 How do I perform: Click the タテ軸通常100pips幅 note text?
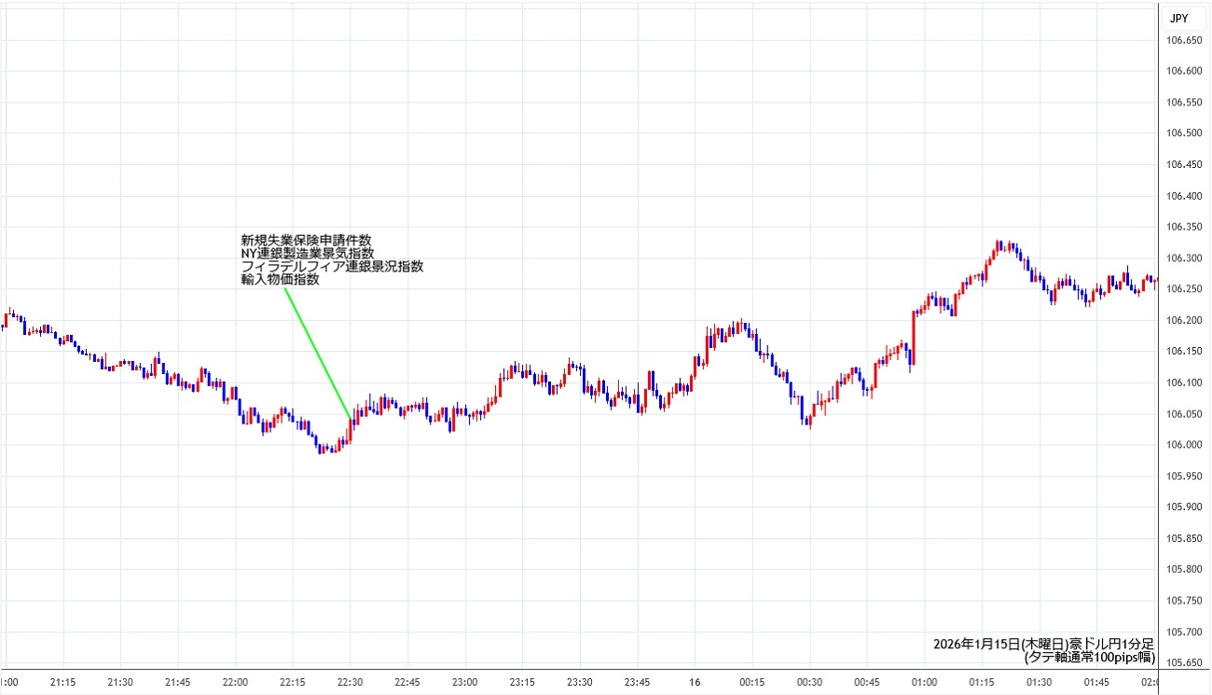(1089, 657)
